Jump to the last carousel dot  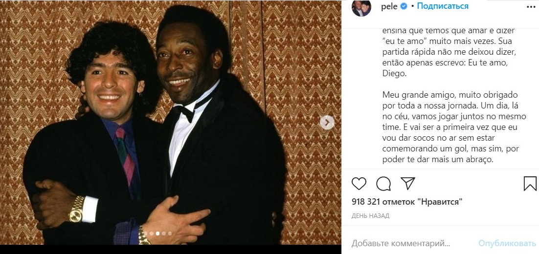[x=170, y=233]
